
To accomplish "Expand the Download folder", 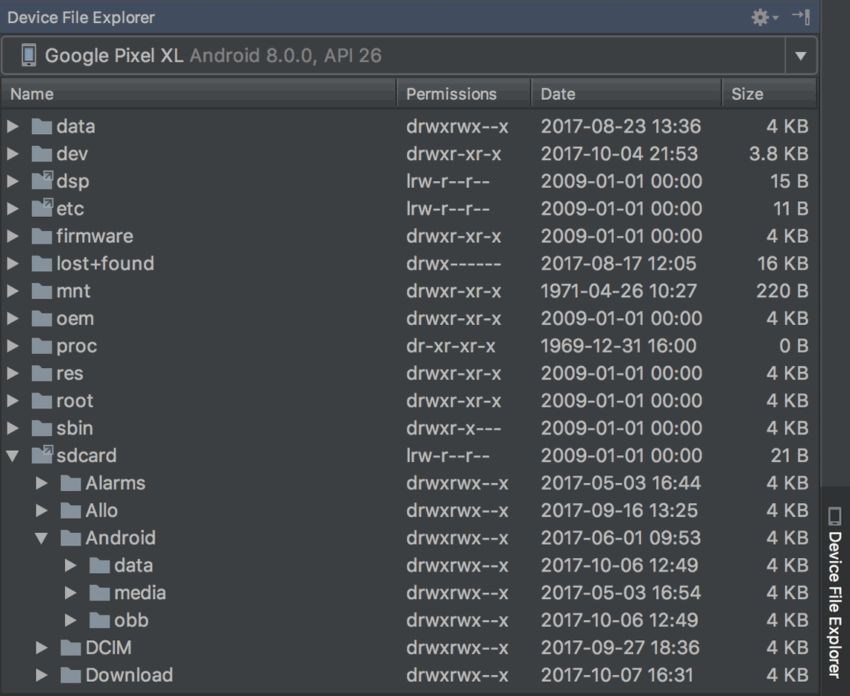I will [x=42, y=675].
